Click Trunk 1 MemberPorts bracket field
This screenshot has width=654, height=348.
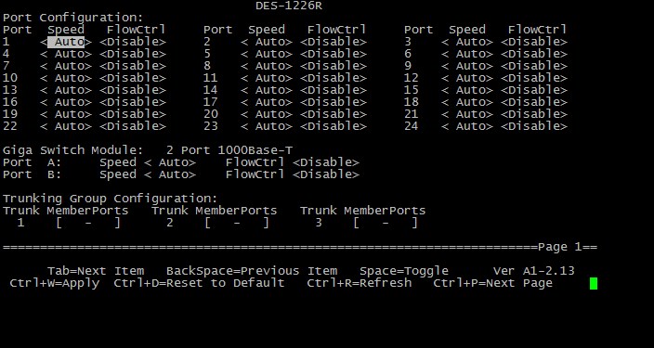pyautogui.click(x=88, y=223)
